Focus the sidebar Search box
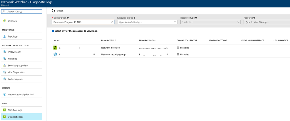Screen dimensions: 290x121 [x=22, y=12]
